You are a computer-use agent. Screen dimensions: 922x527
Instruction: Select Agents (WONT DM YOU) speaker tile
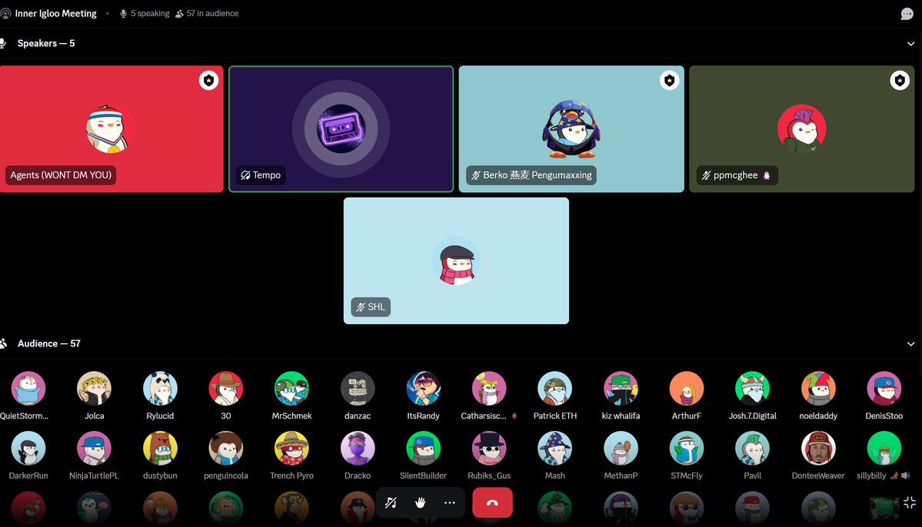tap(112, 128)
